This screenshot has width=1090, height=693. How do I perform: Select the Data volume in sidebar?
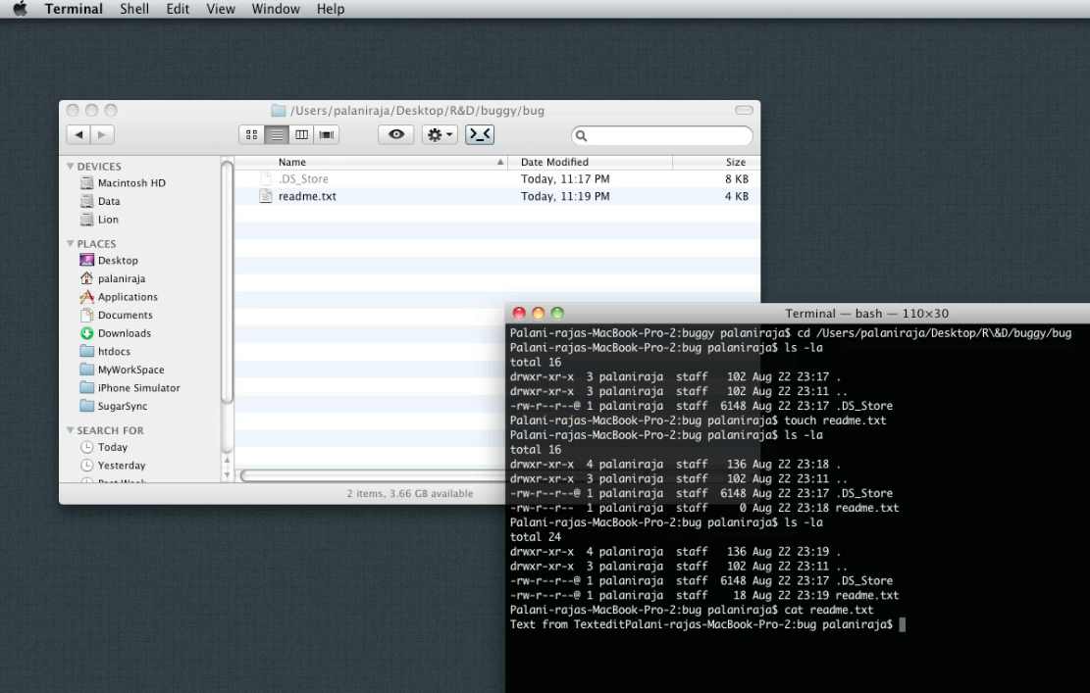(x=100, y=201)
